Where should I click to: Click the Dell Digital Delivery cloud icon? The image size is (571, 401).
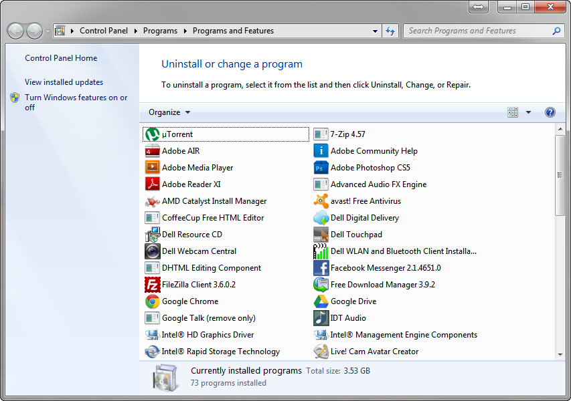click(321, 218)
